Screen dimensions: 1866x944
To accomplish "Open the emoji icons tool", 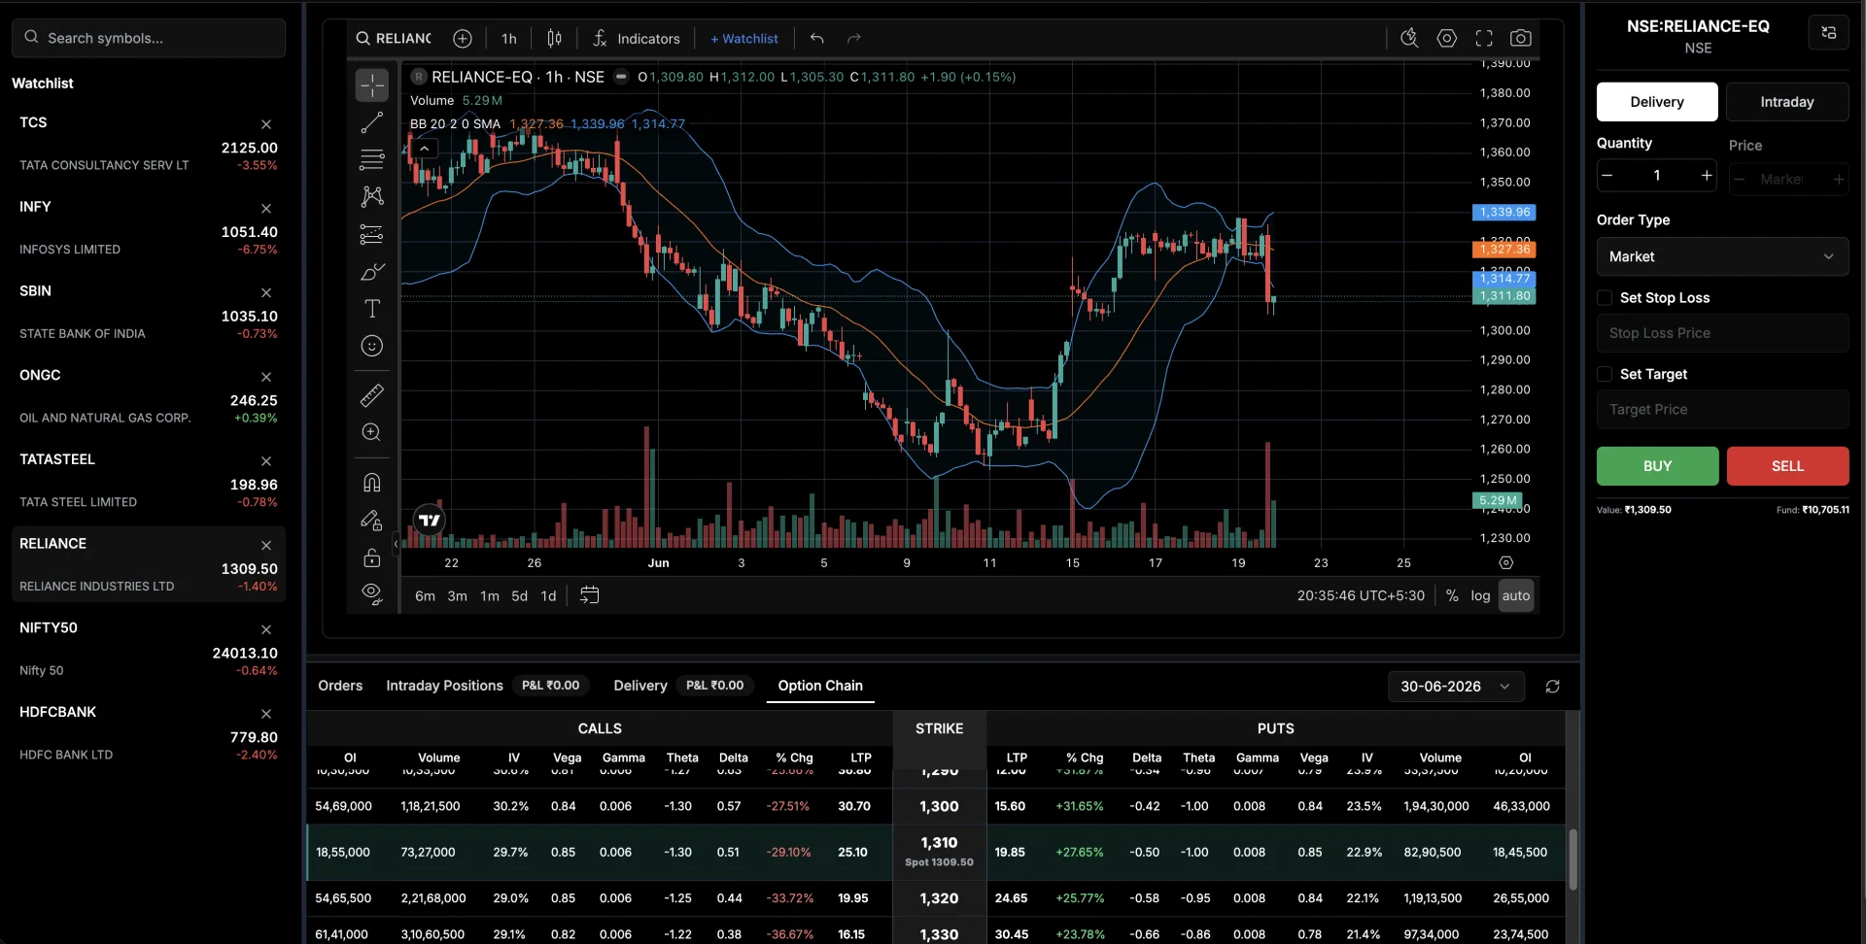I will (371, 346).
